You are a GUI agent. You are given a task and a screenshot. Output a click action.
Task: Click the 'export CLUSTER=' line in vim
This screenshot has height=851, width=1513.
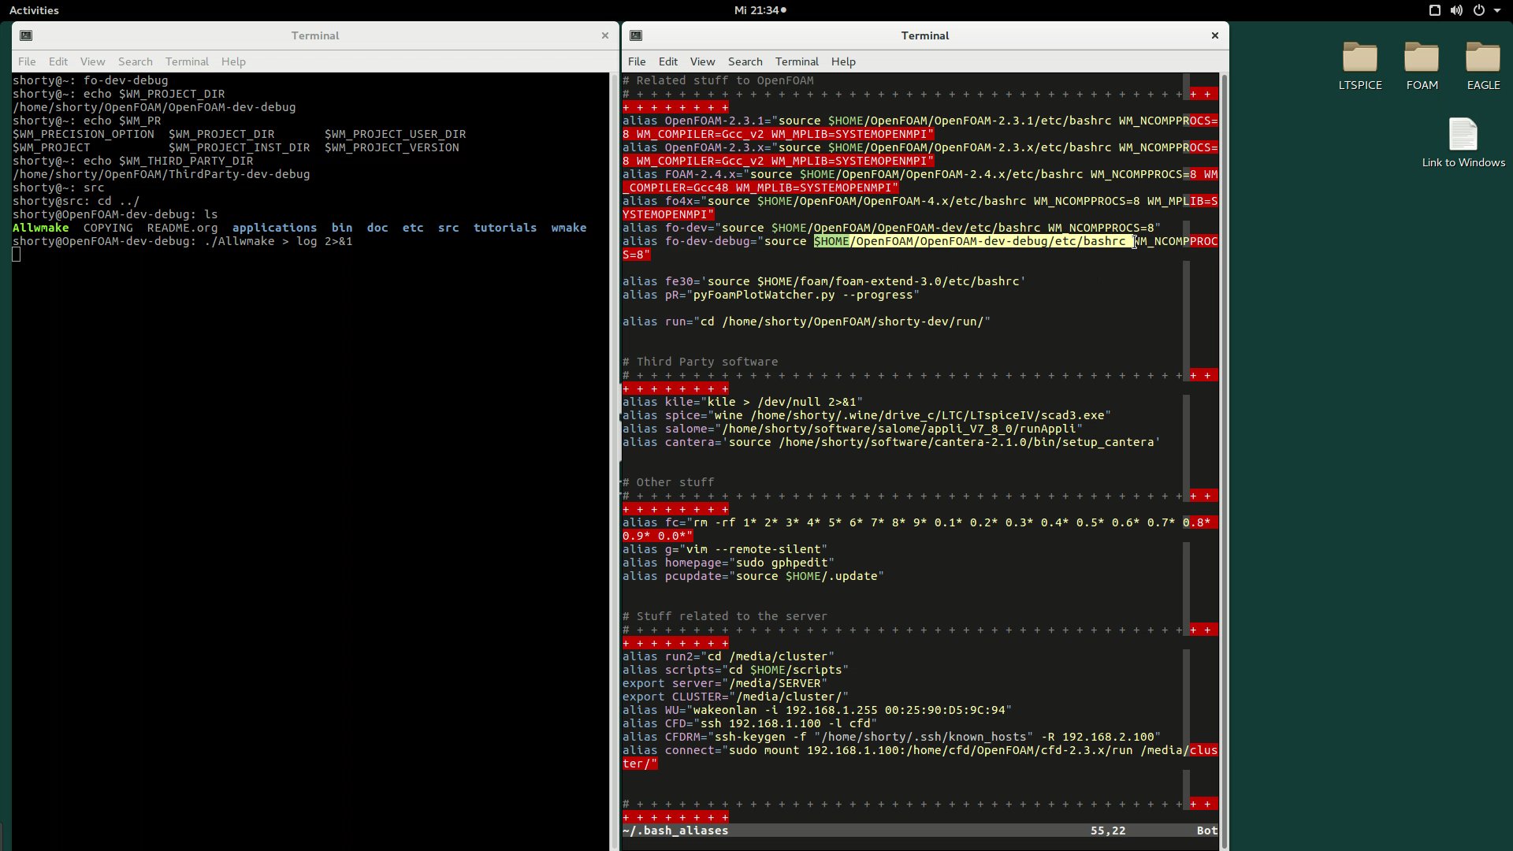[735, 697]
